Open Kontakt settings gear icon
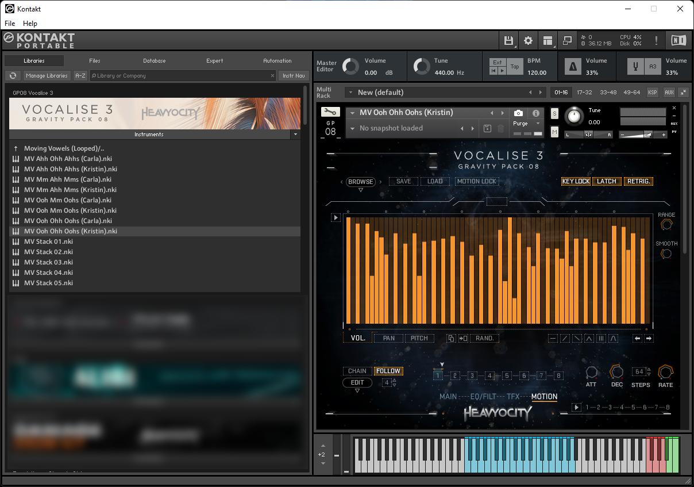The image size is (694, 487). coord(528,40)
